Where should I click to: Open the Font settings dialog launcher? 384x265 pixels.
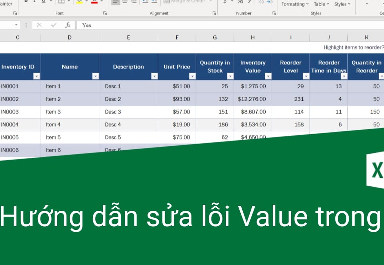click(x=105, y=13)
